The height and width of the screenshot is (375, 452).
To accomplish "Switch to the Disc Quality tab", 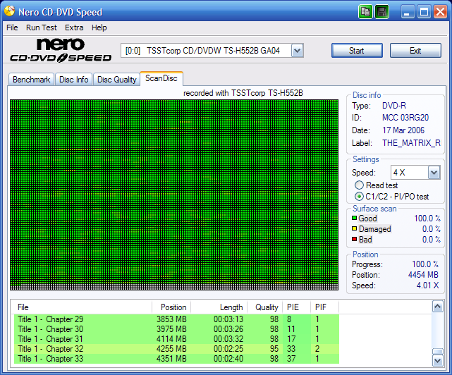I will (117, 80).
